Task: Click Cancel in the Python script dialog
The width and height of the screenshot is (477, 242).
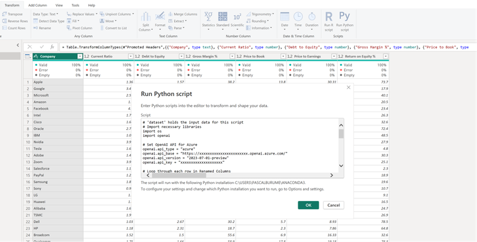Action: 334,205
